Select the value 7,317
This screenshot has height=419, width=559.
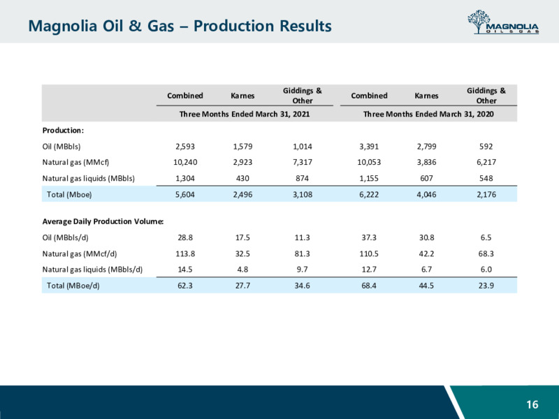pos(303,163)
